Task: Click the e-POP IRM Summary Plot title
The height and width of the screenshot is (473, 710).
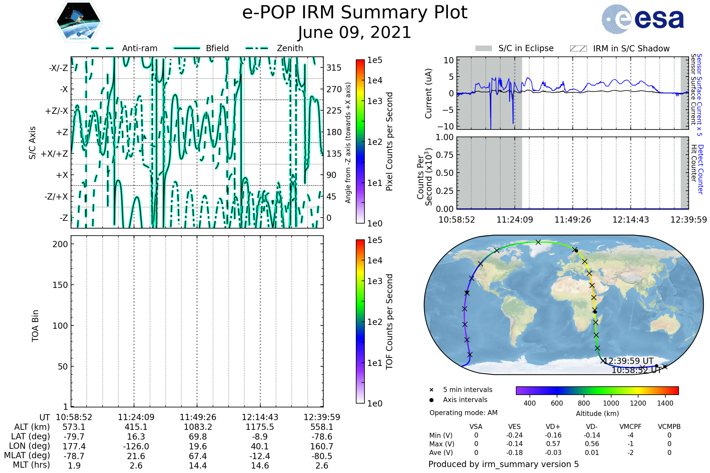Action: point(355,13)
